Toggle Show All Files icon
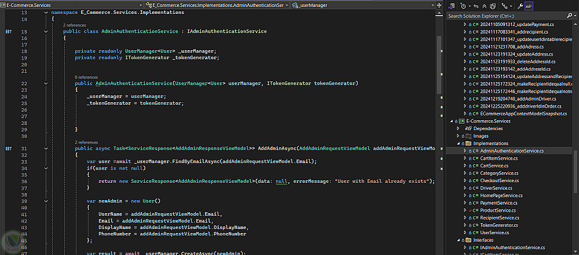The height and width of the screenshot is (255, 579). (x=493, y=6)
